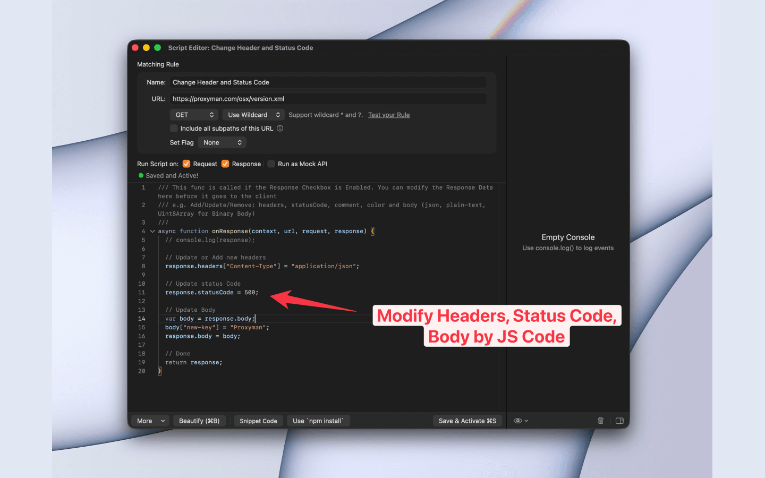Image resolution: width=765 pixels, height=478 pixels.
Task: Click the 'response.body = body;' line
Action: pyautogui.click(x=202, y=336)
